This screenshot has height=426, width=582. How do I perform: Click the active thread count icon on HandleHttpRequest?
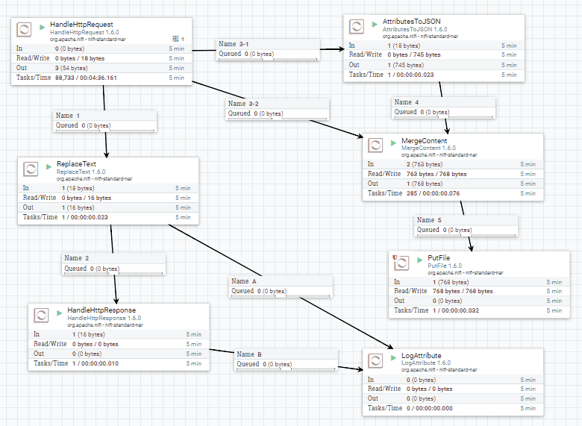click(x=175, y=37)
